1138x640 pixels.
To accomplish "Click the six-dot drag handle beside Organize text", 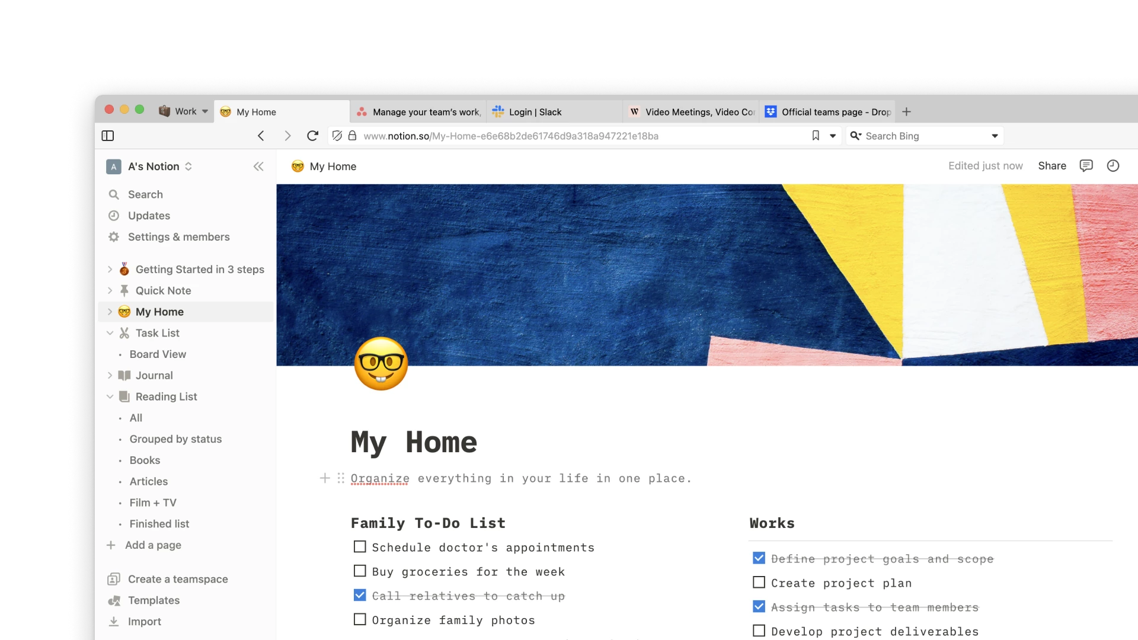I will (x=341, y=478).
